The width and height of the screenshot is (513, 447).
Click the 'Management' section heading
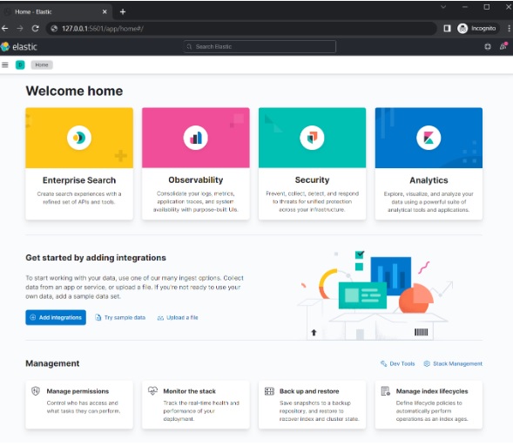[52, 363]
